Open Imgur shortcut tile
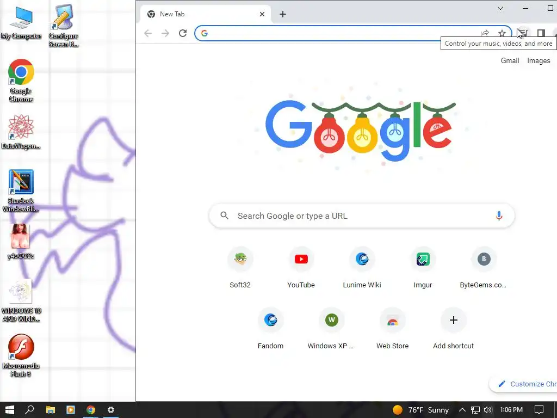Viewport: 557px width, 418px height. coord(423,268)
